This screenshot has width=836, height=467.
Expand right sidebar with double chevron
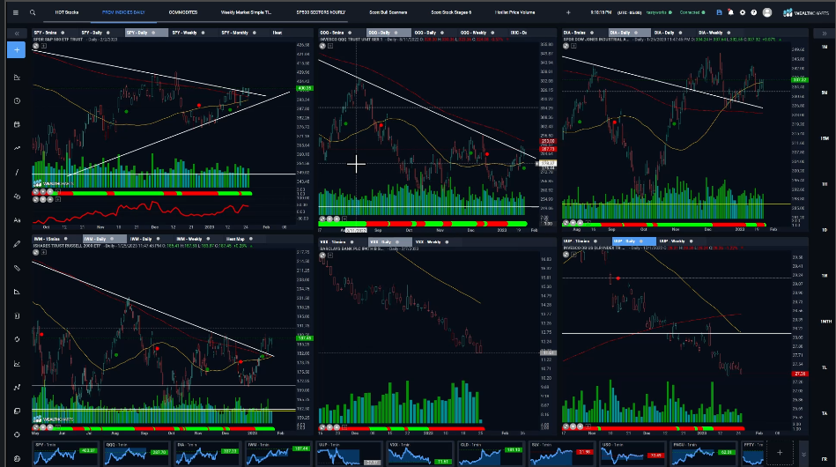[825, 33]
